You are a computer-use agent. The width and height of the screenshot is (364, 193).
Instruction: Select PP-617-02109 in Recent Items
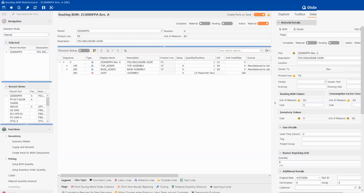tap(18, 99)
